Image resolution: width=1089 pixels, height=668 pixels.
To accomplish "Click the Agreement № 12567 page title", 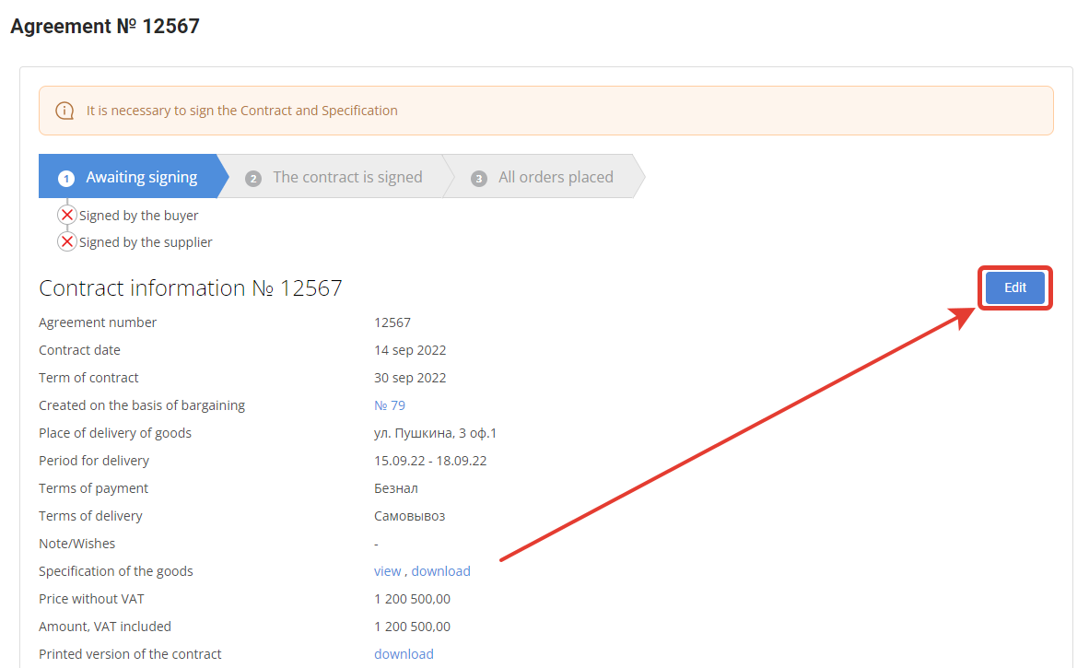I will point(105,27).
